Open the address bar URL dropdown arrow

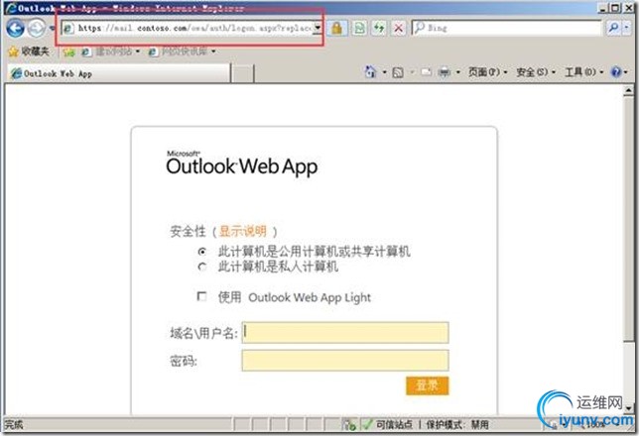318,28
